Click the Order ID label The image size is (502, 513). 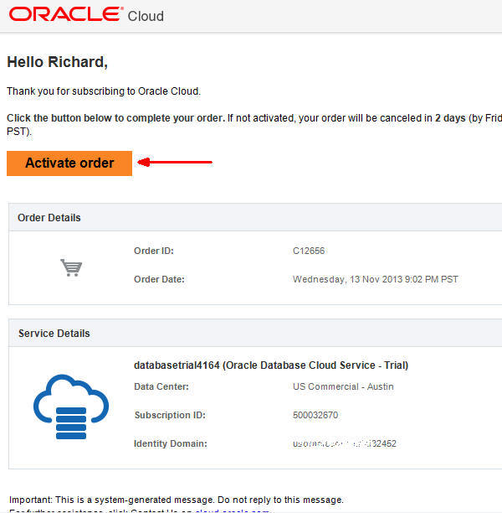tap(154, 251)
